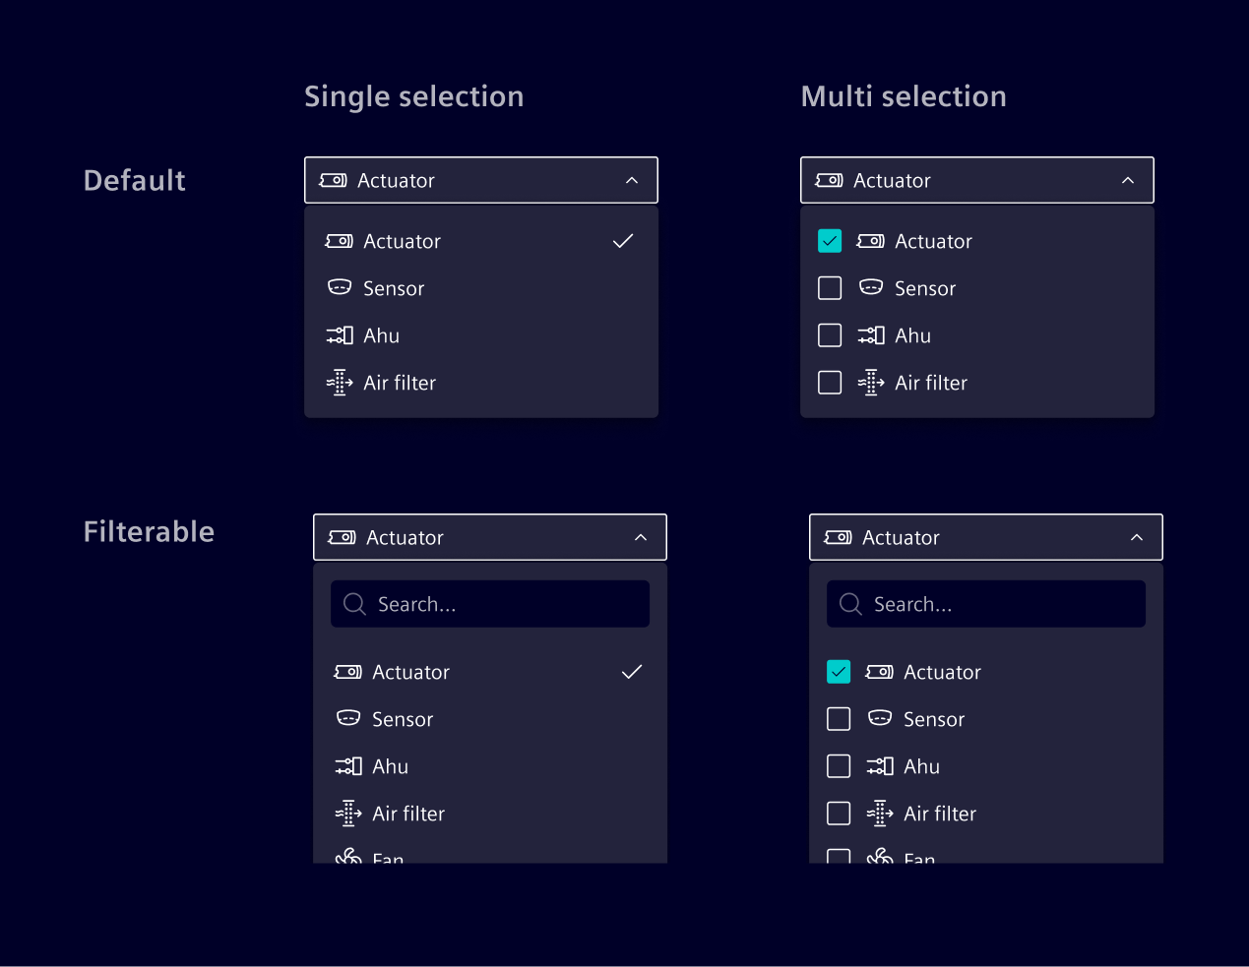Screen dimensions: 1249x967
Task: Click the Multi selection heading
Action: tap(903, 95)
